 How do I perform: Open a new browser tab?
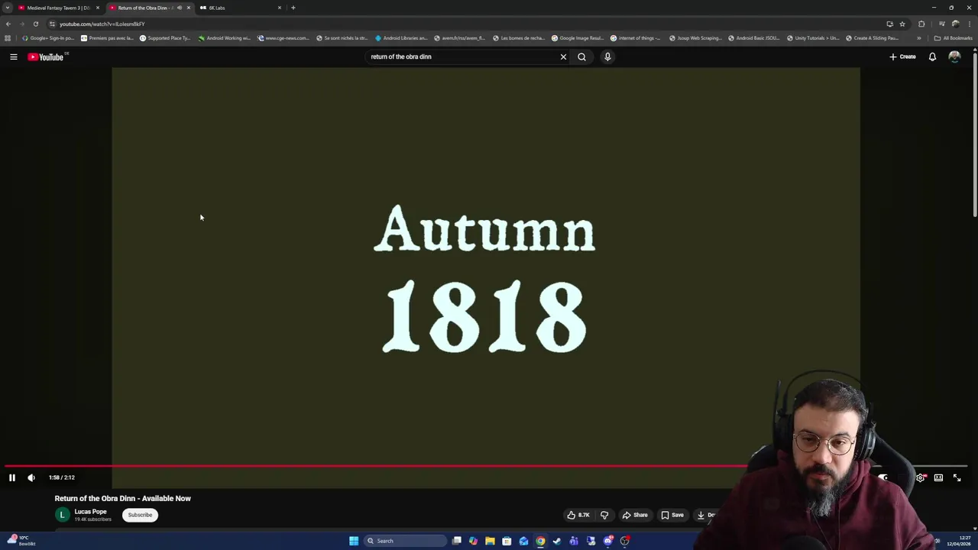(x=293, y=8)
